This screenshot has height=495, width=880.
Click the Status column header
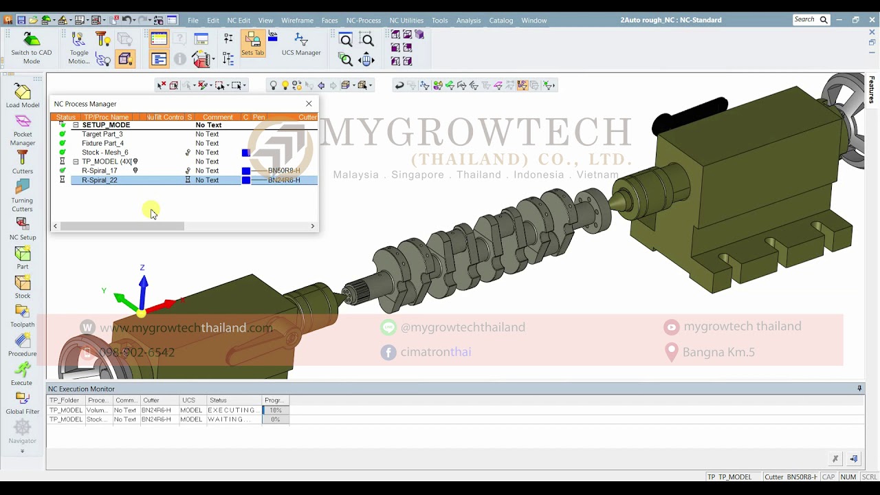point(66,117)
